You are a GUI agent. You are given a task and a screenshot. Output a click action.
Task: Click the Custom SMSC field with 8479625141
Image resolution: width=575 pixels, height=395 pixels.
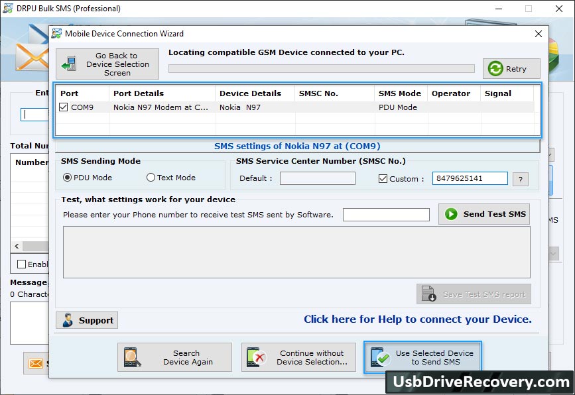(x=470, y=178)
